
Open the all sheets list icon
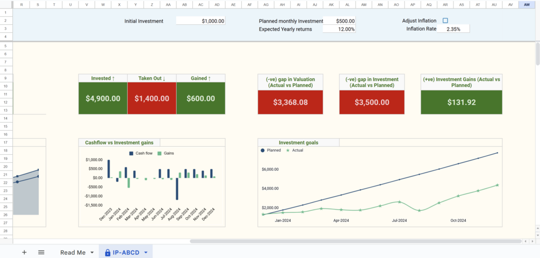point(41,252)
